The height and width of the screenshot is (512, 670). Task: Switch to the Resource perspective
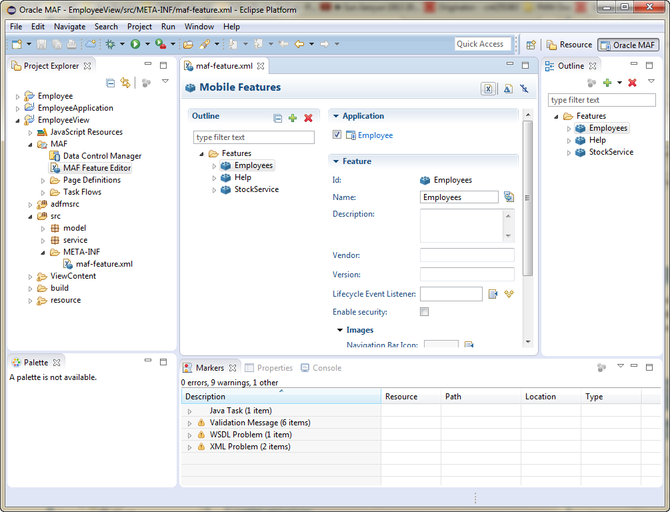[x=569, y=45]
